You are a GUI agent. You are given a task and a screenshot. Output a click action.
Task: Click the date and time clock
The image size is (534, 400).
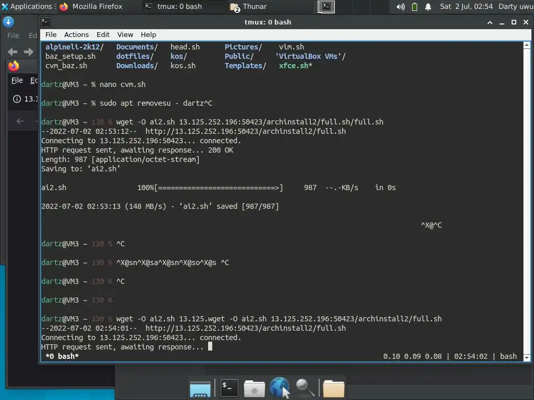coord(466,6)
